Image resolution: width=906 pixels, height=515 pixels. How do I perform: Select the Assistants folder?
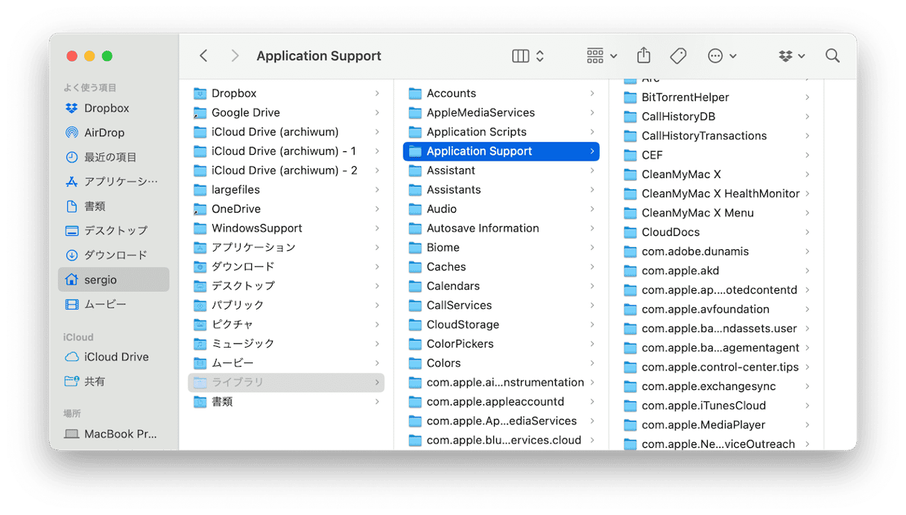pyautogui.click(x=501, y=190)
